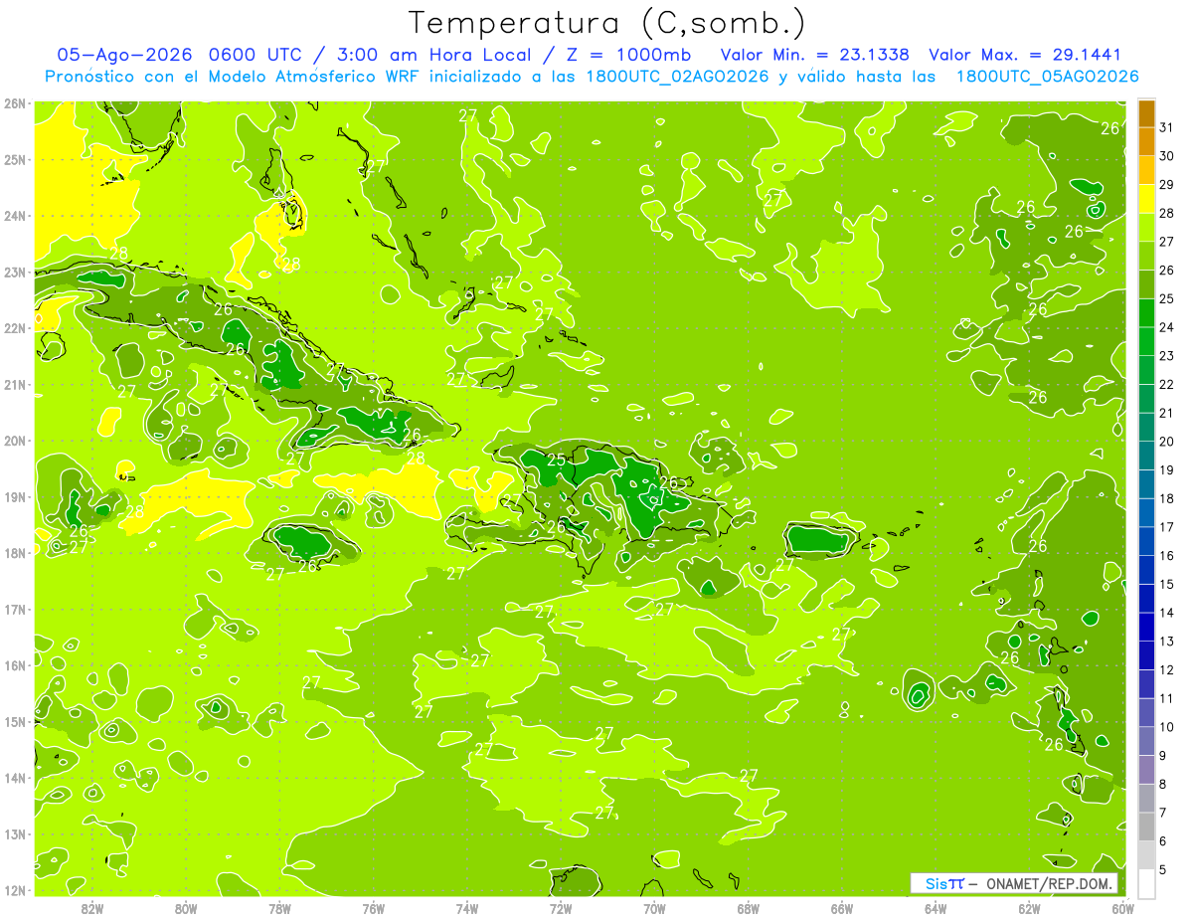Viewport: 1193px width, 922px height.
Task: Pick the gray 6–7 color scale segment
Action: click(1146, 828)
